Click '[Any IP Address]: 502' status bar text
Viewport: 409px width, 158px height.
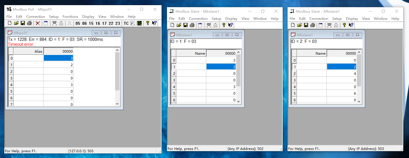245,149
